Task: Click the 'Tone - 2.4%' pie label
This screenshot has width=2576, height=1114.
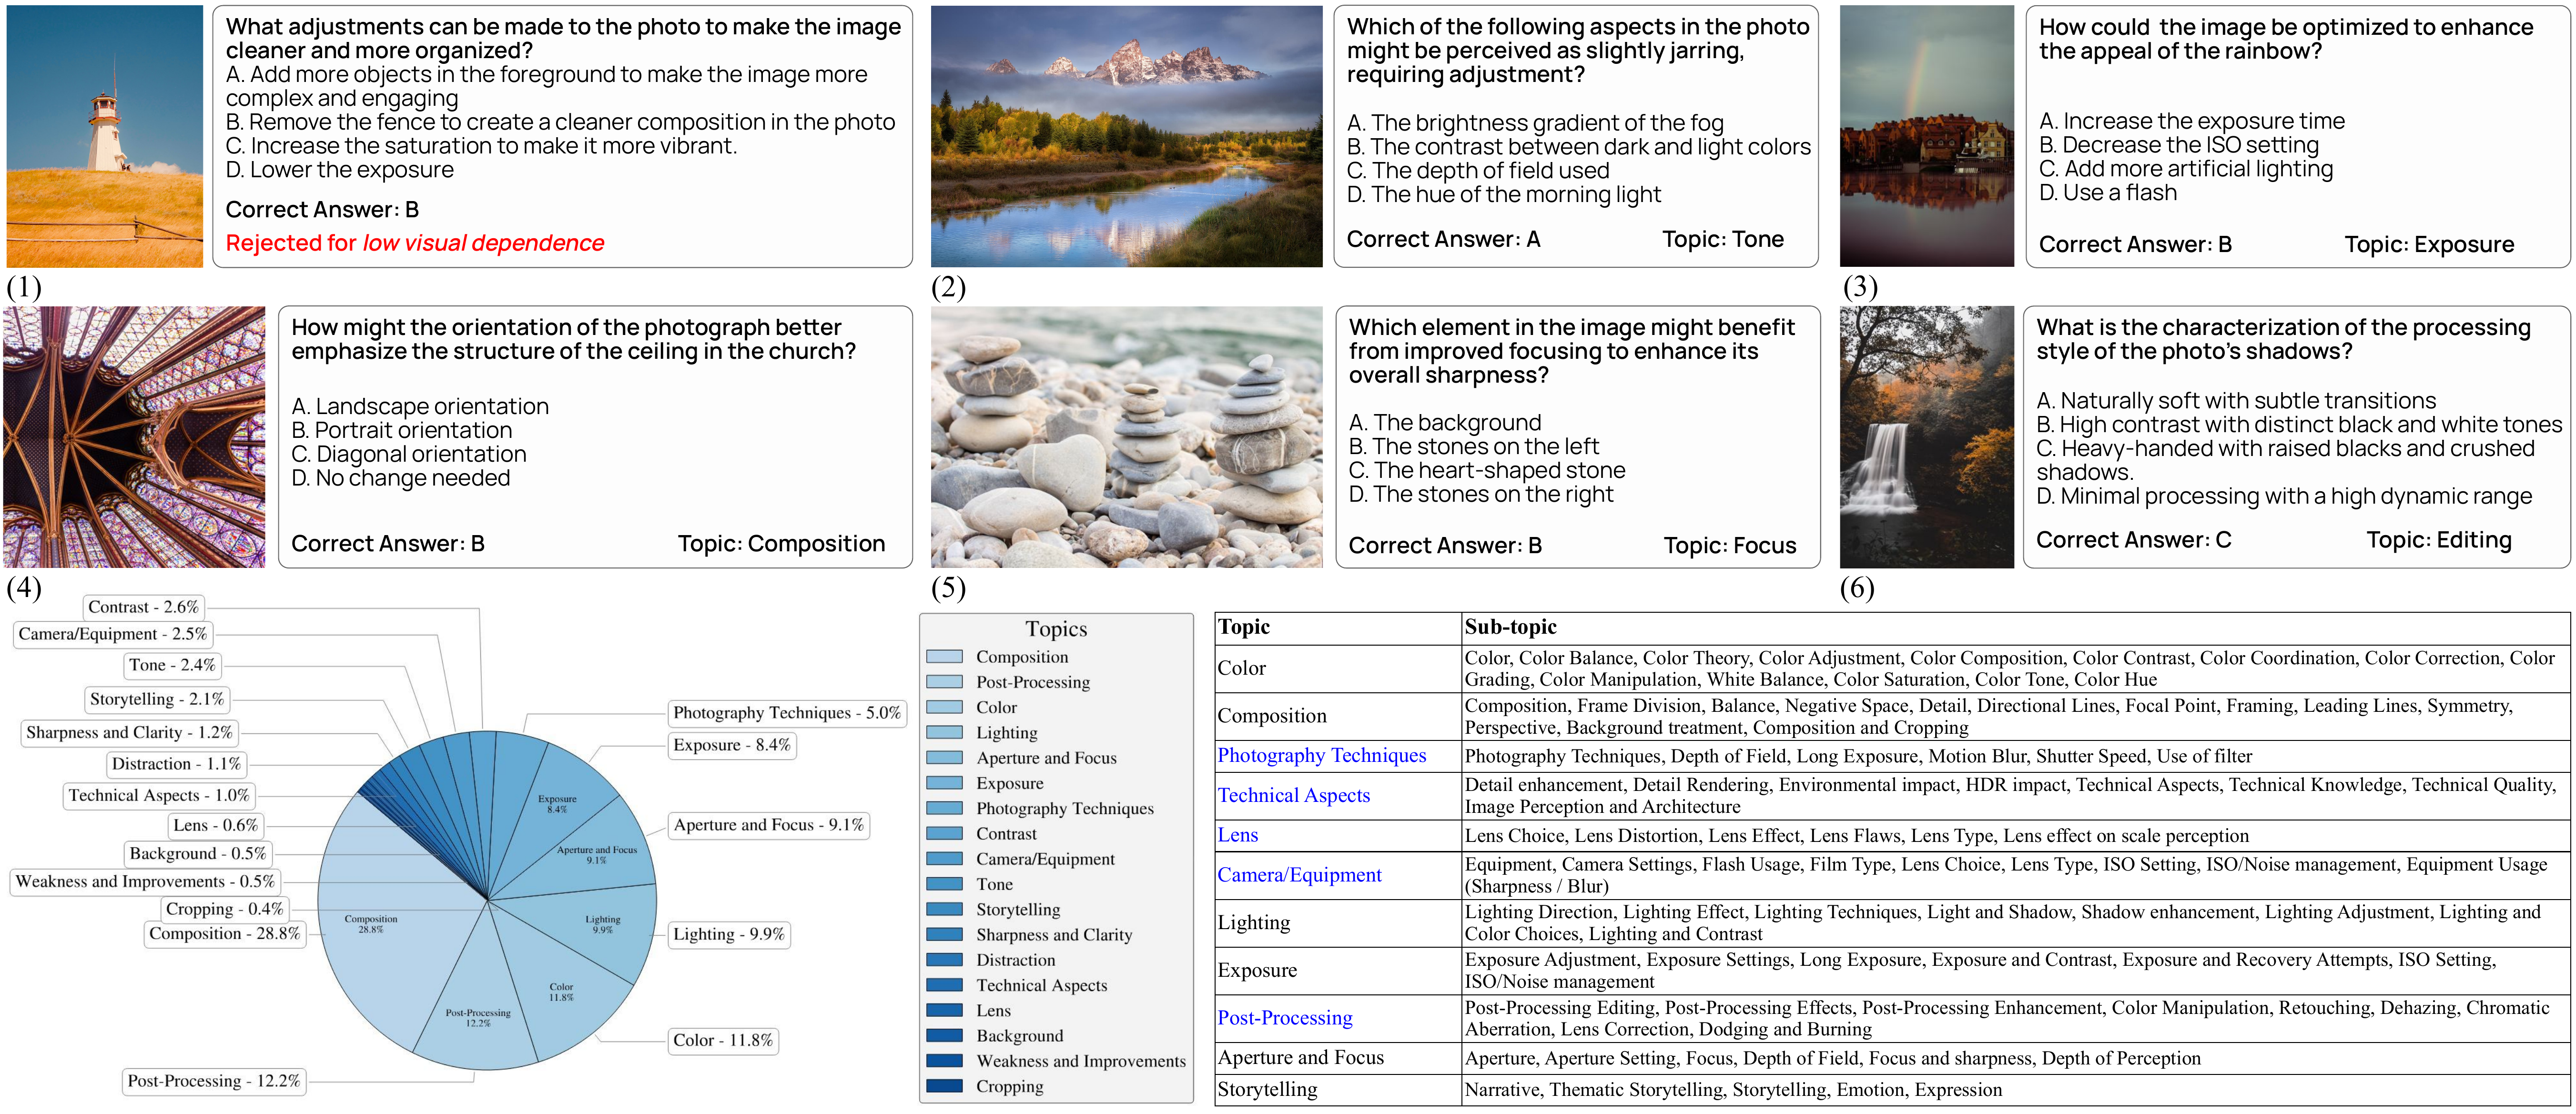Action: (171, 665)
